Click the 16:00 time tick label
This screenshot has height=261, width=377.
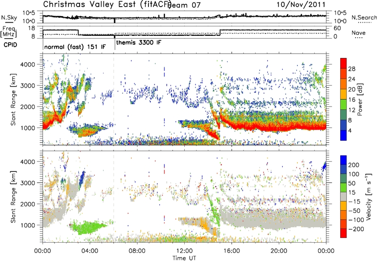[231, 251]
